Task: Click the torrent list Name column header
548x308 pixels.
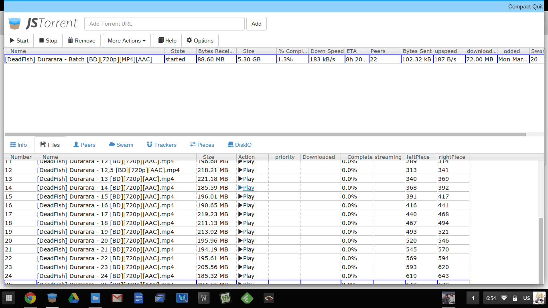Action: point(84,51)
